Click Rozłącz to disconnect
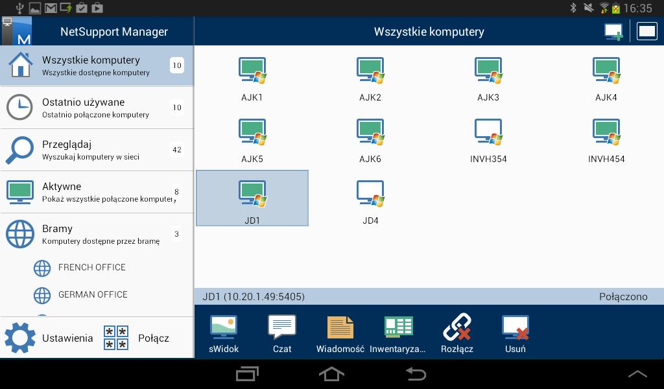Screen dimensions: 664x389 [457, 334]
